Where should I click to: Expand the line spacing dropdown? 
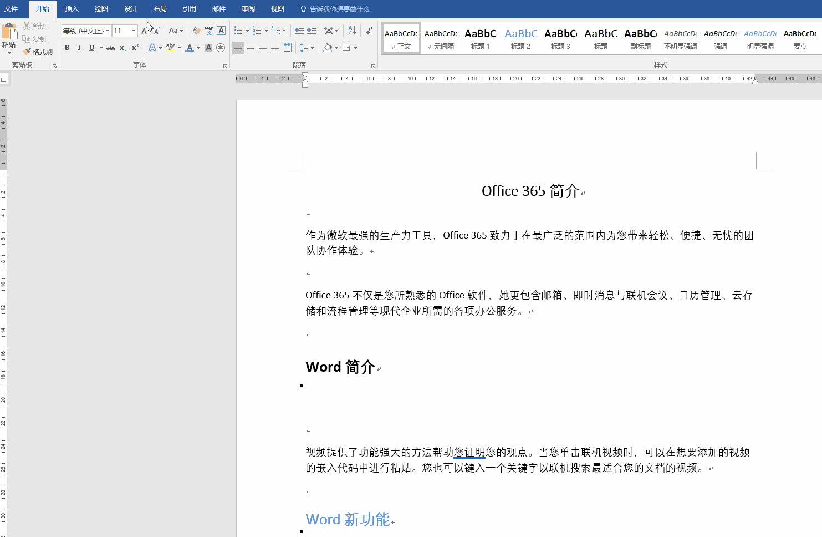coord(312,48)
